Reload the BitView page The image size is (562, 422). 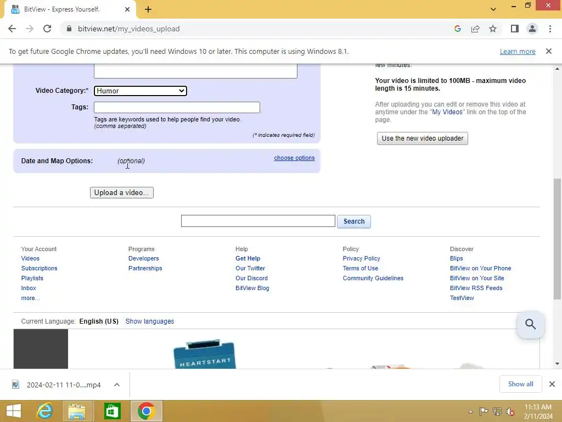point(47,29)
